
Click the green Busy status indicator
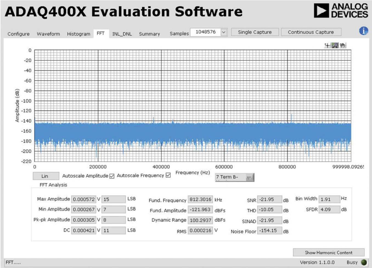364,262
